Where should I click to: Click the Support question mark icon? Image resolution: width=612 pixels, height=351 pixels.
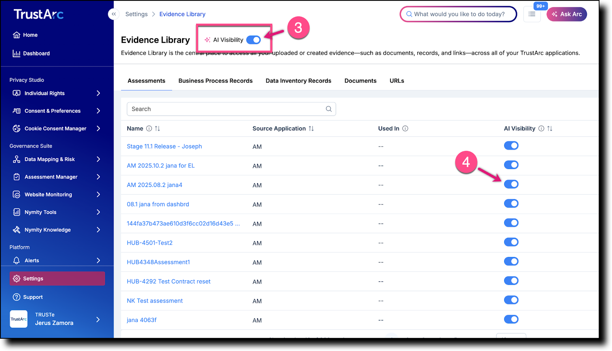click(x=16, y=297)
